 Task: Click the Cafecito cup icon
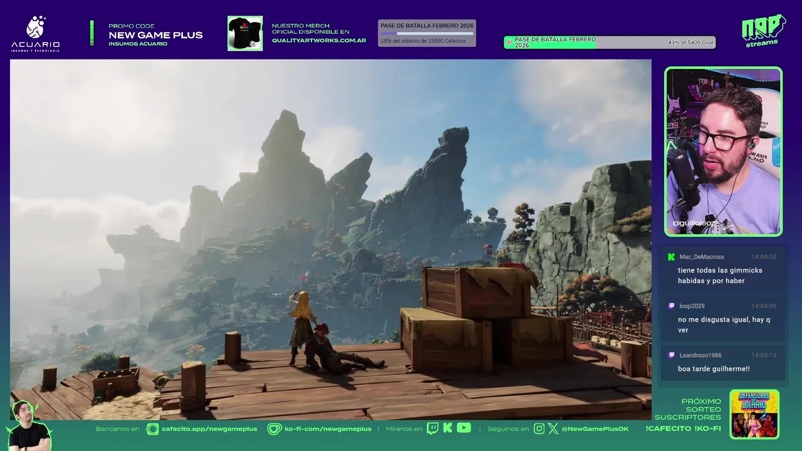(152, 428)
